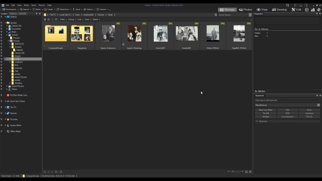
Task: Open the Import dropdown
Action: [26, 10]
